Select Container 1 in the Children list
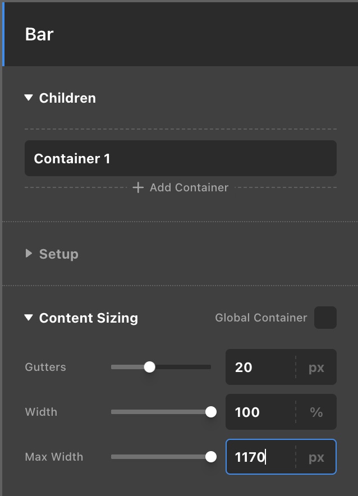The width and height of the screenshot is (358, 496). pyautogui.click(x=180, y=158)
